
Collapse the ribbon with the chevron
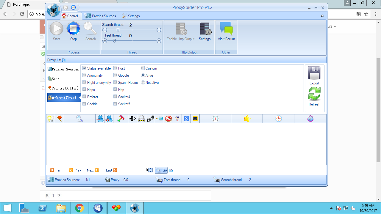click(x=322, y=16)
